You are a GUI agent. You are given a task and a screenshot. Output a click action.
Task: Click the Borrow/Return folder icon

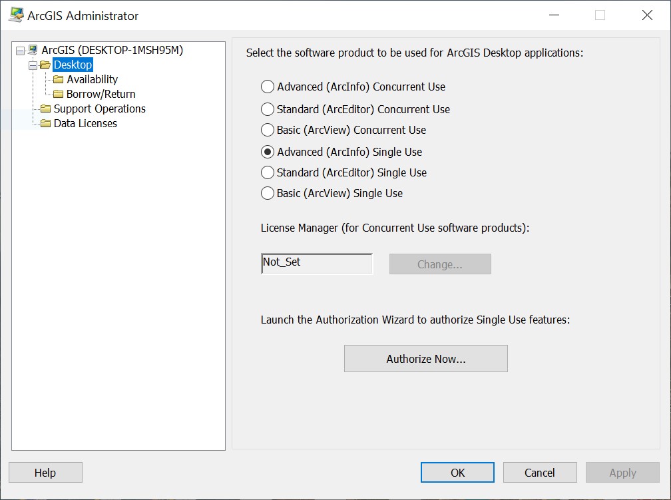[58, 94]
